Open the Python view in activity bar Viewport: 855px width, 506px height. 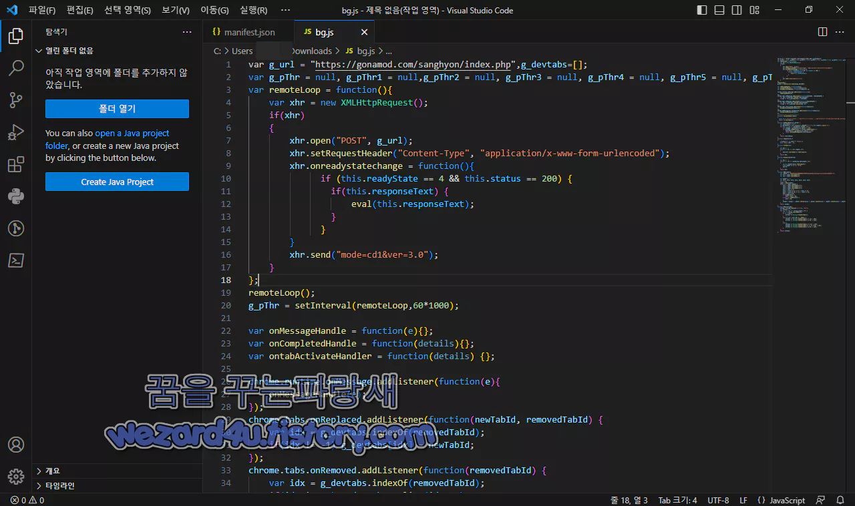[16, 196]
